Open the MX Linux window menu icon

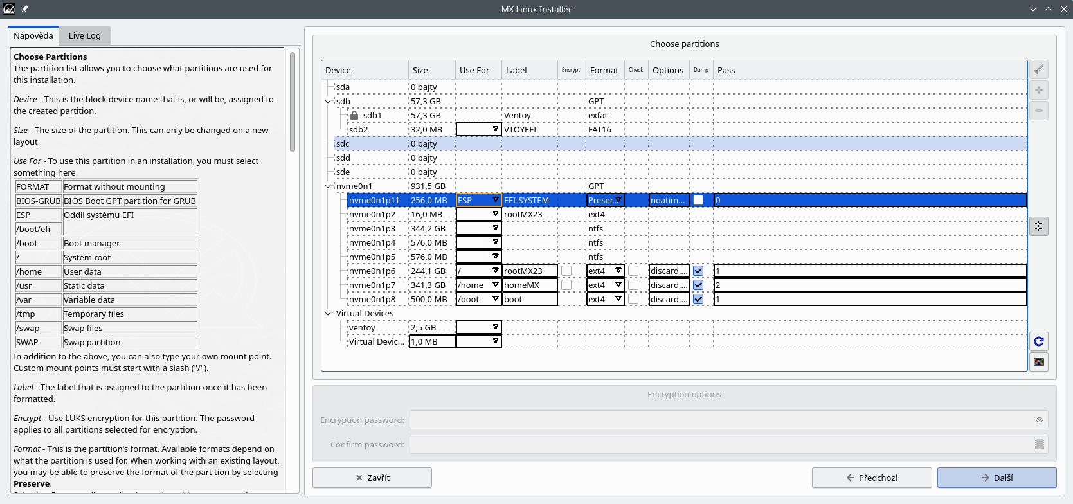9,9
